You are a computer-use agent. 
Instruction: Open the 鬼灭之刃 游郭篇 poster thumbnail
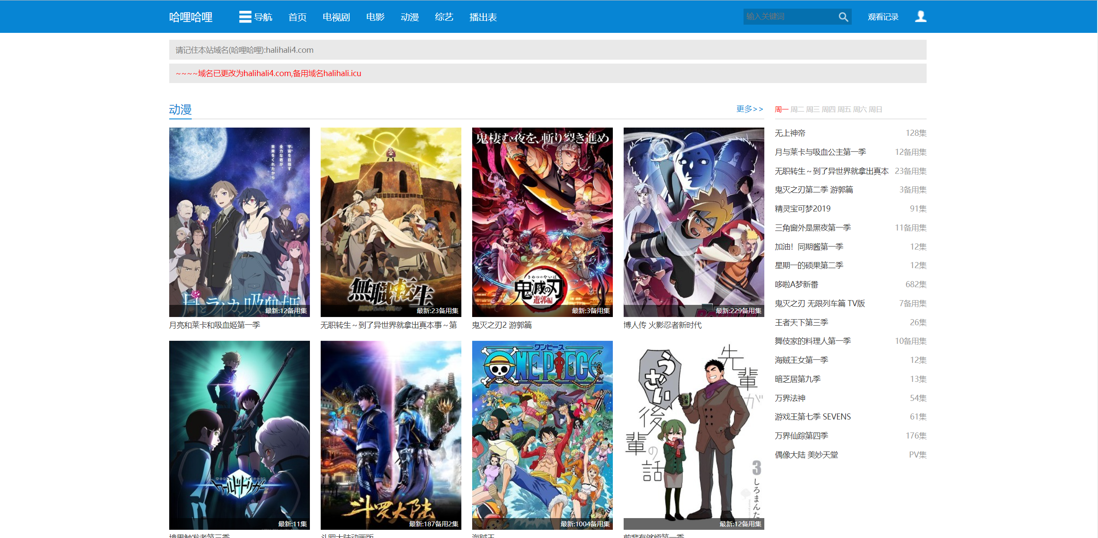click(542, 222)
